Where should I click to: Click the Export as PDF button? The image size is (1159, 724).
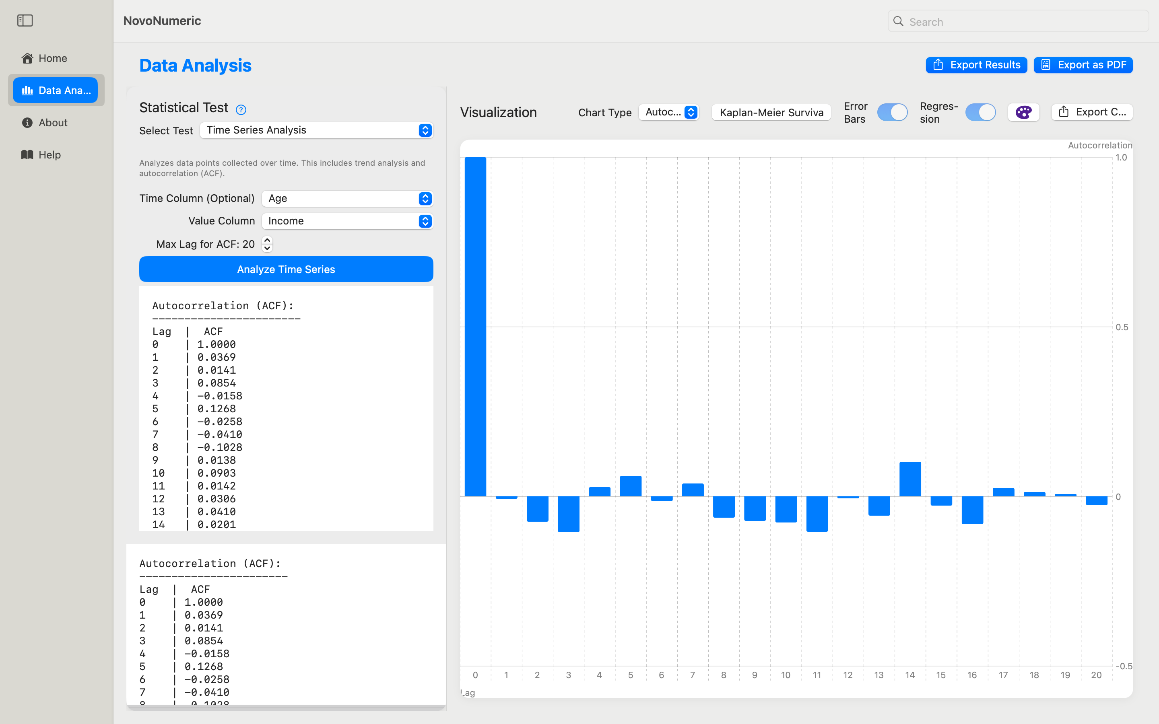(1083, 65)
